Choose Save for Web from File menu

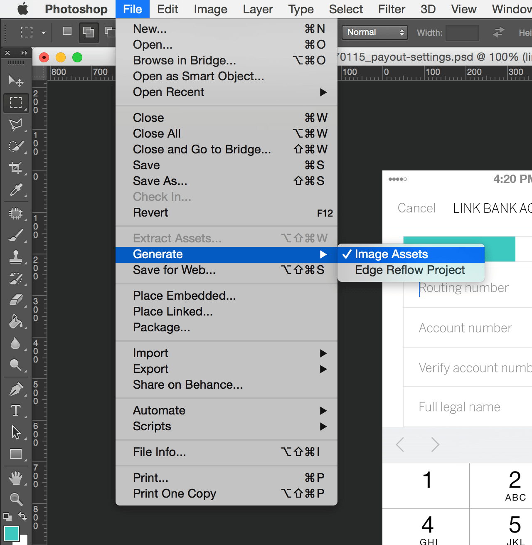click(227, 270)
